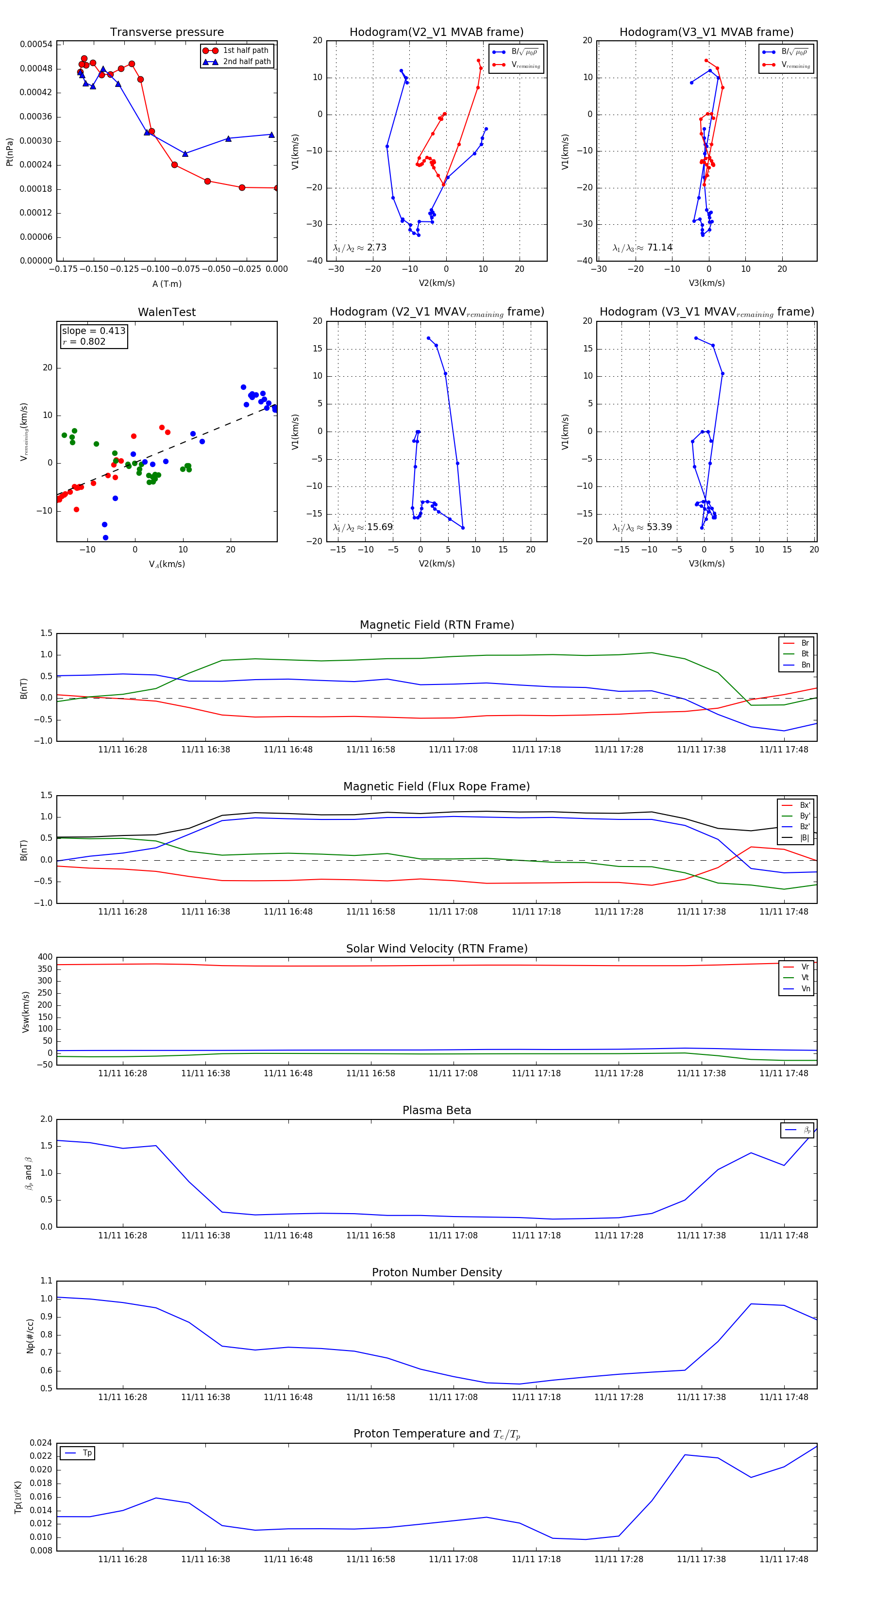The width and height of the screenshot is (874, 1602).
Task: Click the 'Vn' legend entry
Action: pos(796,989)
